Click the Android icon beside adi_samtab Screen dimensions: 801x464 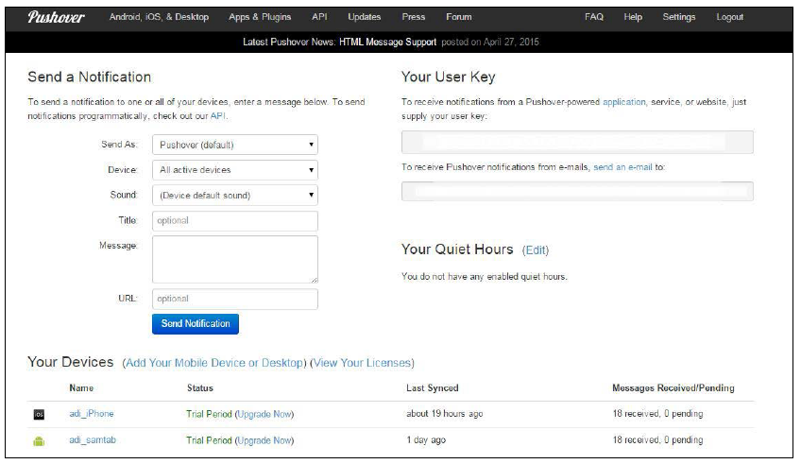pos(39,441)
